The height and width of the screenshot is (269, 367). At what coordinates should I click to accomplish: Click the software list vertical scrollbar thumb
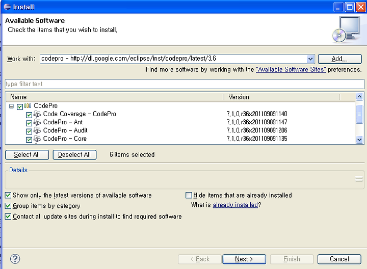click(x=359, y=114)
